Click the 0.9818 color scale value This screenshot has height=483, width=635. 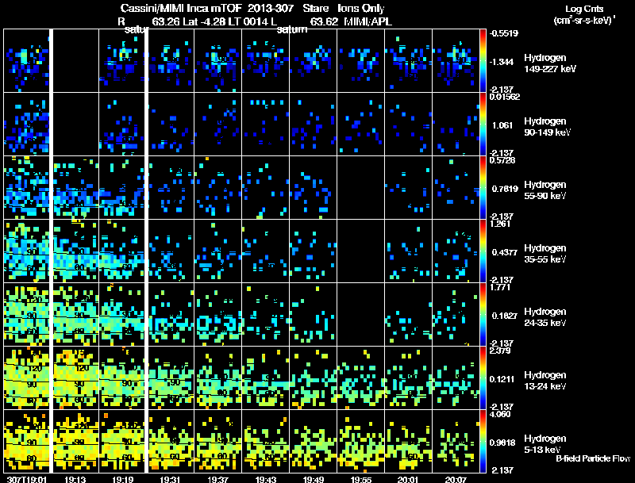point(502,443)
